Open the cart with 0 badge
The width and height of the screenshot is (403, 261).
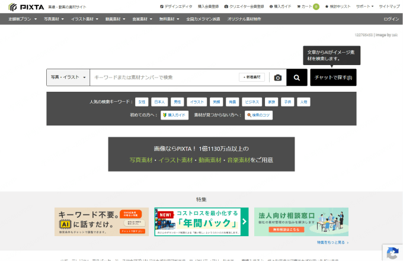pos(308,7)
